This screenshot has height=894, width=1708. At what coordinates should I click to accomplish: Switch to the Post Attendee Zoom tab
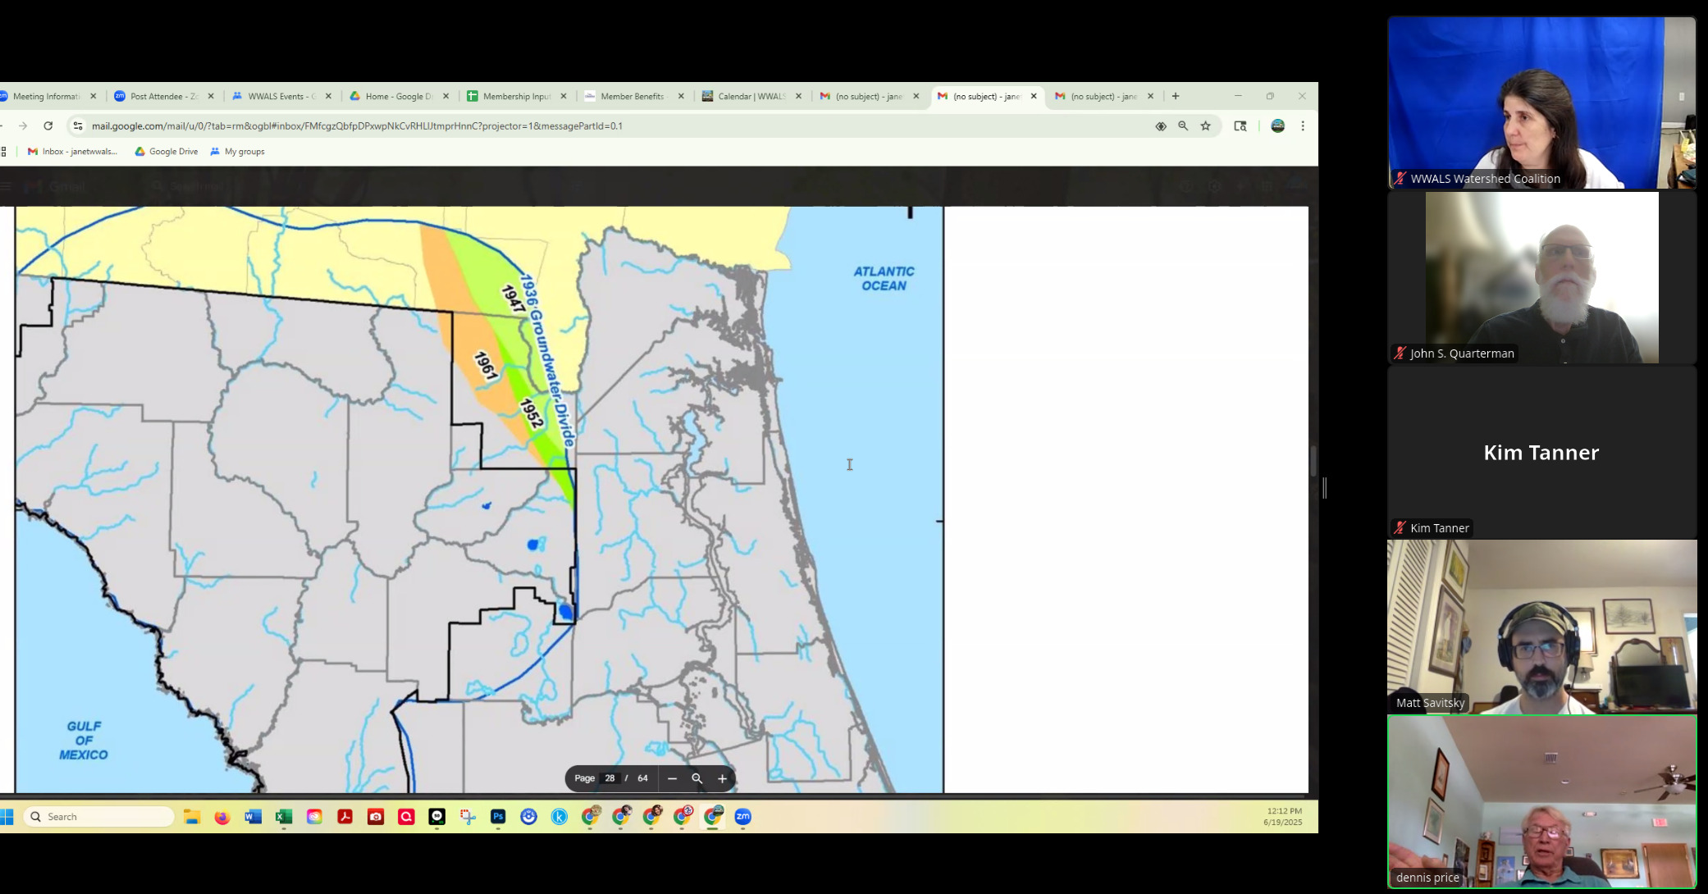(163, 96)
